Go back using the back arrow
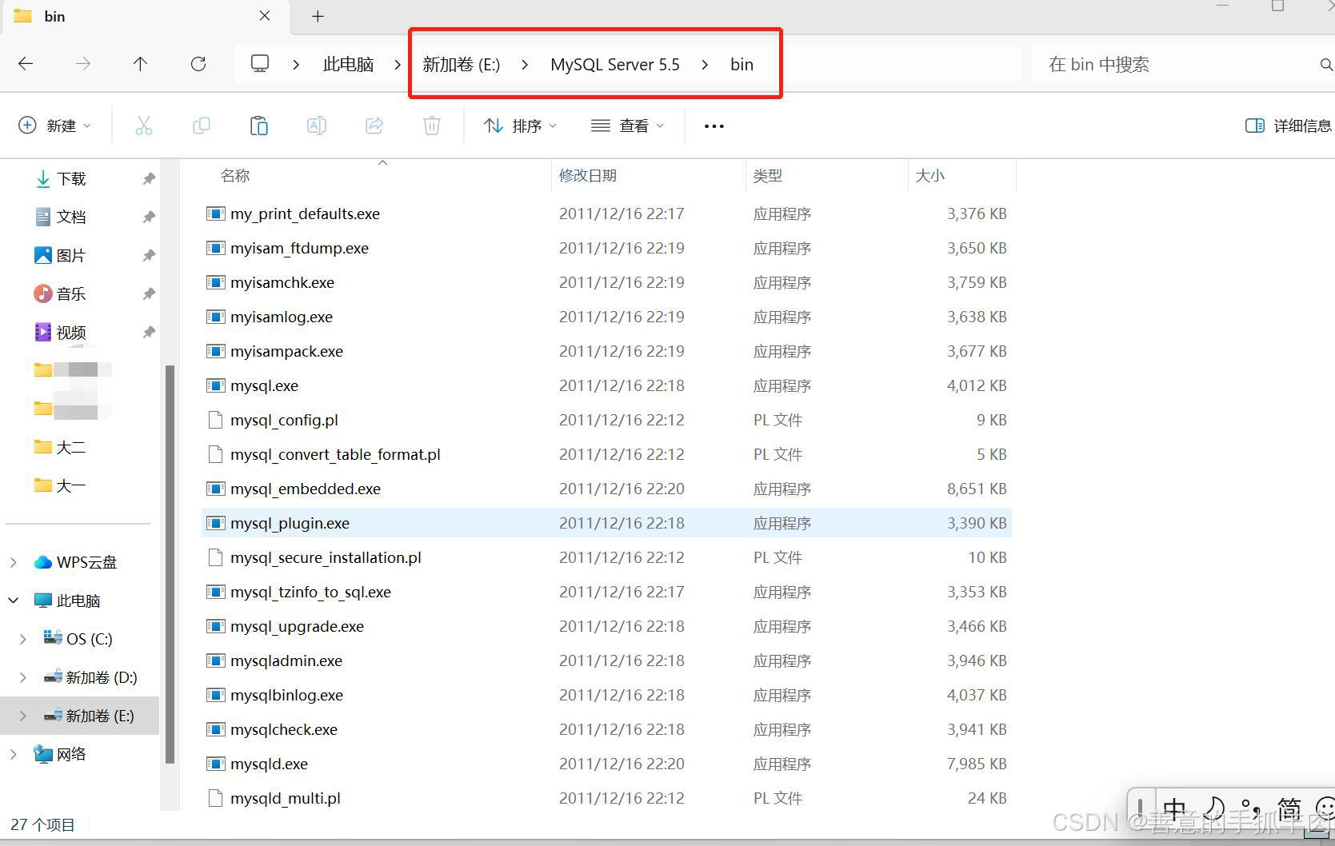This screenshot has width=1335, height=846. (x=26, y=64)
